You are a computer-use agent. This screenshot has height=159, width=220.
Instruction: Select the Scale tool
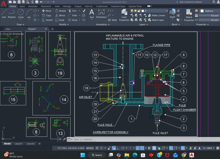coord(60,20)
